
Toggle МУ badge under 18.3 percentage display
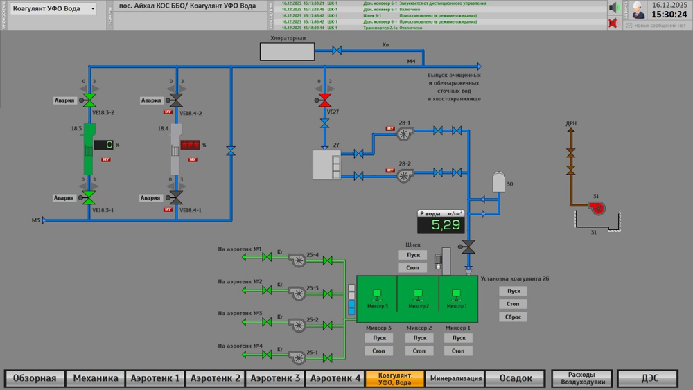105,159
